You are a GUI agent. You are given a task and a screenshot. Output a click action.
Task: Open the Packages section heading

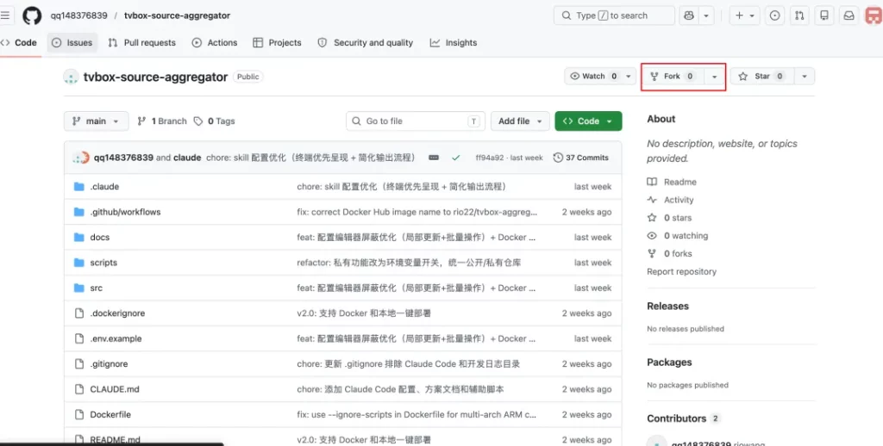pyautogui.click(x=669, y=362)
